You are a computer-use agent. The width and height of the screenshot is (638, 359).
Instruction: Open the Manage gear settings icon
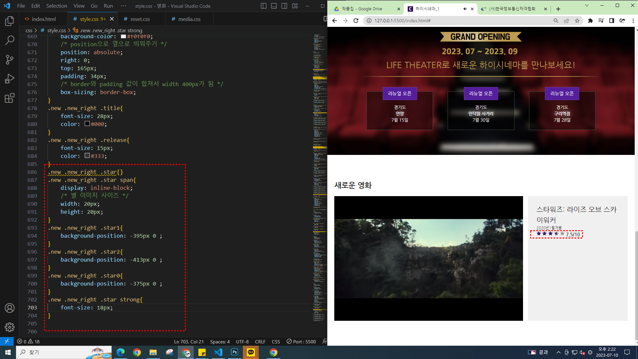10,327
